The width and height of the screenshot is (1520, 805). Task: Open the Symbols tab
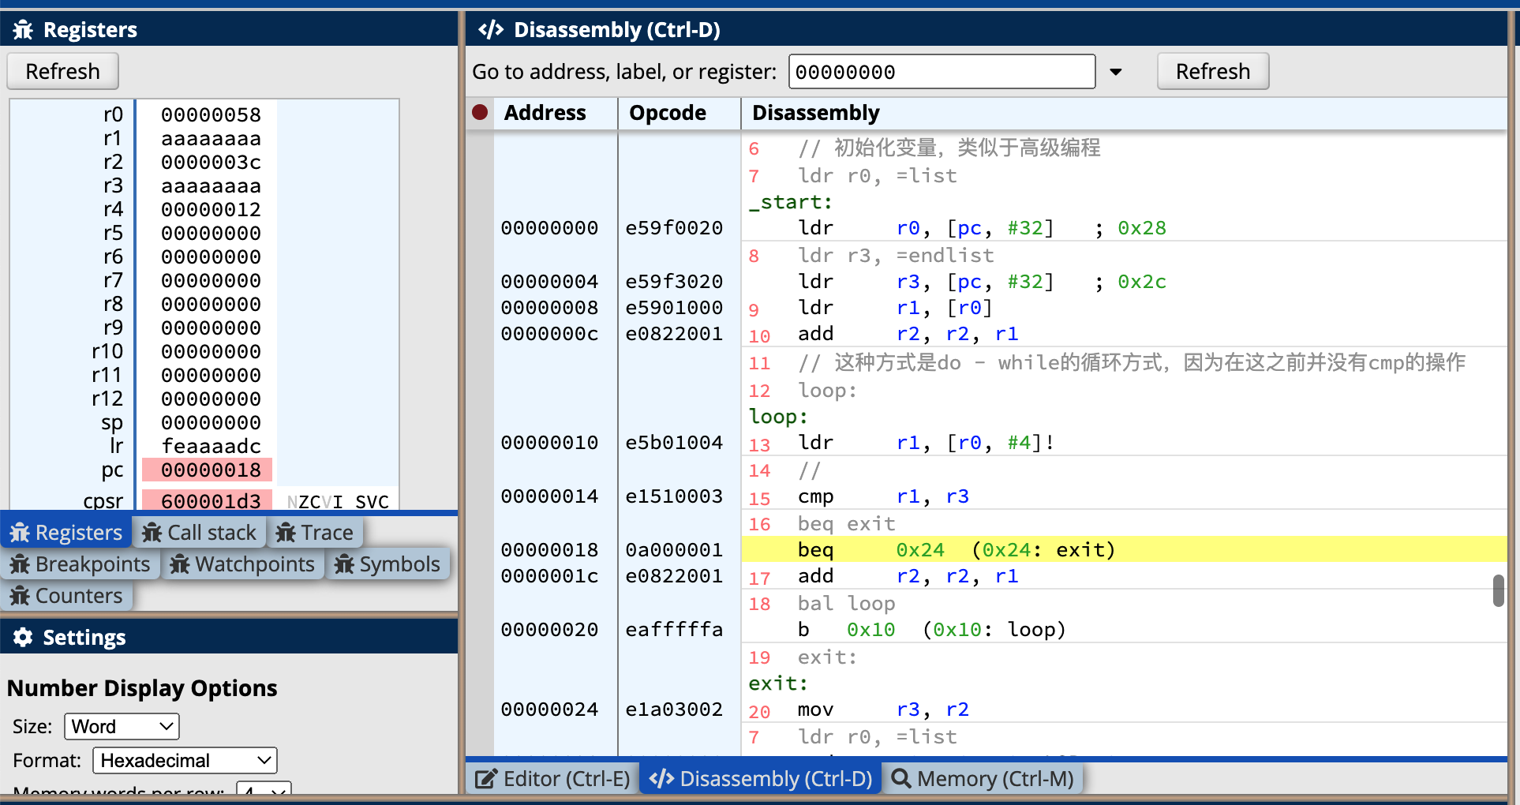click(387, 564)
